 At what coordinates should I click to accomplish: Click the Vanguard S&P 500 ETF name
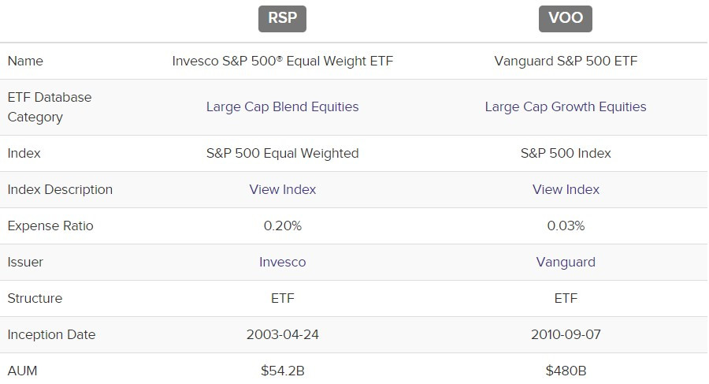pos(565,62)
